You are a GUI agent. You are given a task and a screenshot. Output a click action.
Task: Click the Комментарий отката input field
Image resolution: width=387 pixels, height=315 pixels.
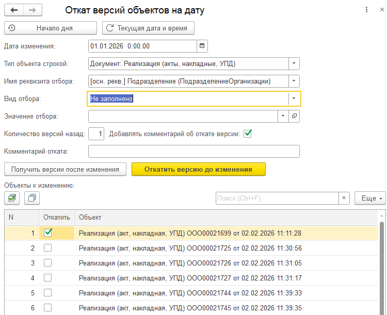pyautogui.click(x=194, y=151)
